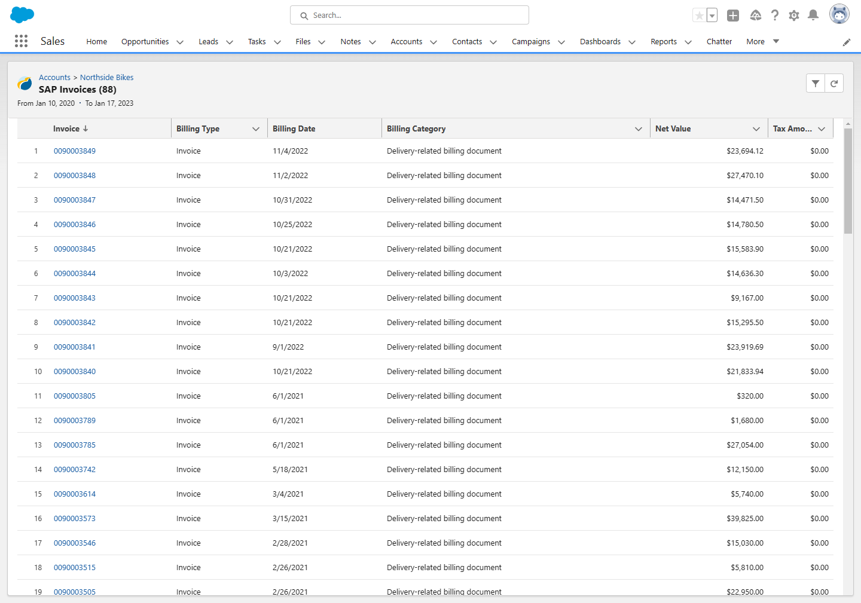Viewport: 861px width, 603px height.
Task: Open the Accounts tab
Action: click(407, 41)
